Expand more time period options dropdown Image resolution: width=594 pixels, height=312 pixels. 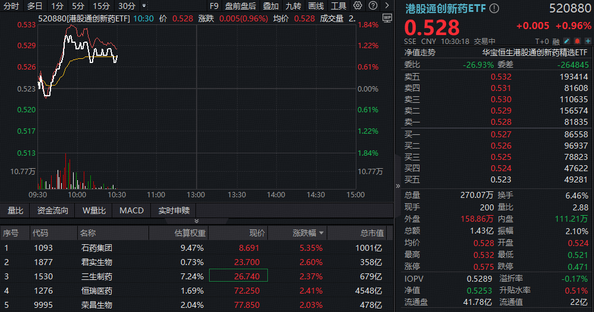pyautogui.click(x=144, y=6)
